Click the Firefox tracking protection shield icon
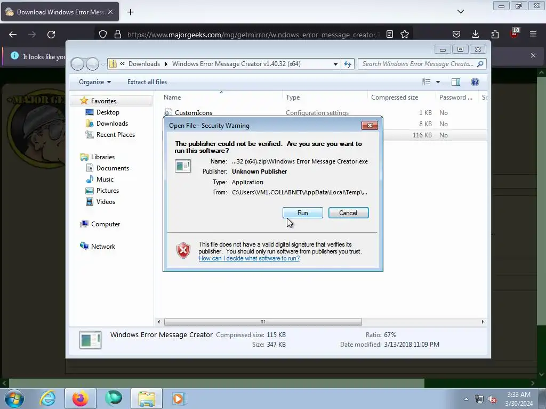The height and width of the screenshot is (409, 546). coord(103,35)
